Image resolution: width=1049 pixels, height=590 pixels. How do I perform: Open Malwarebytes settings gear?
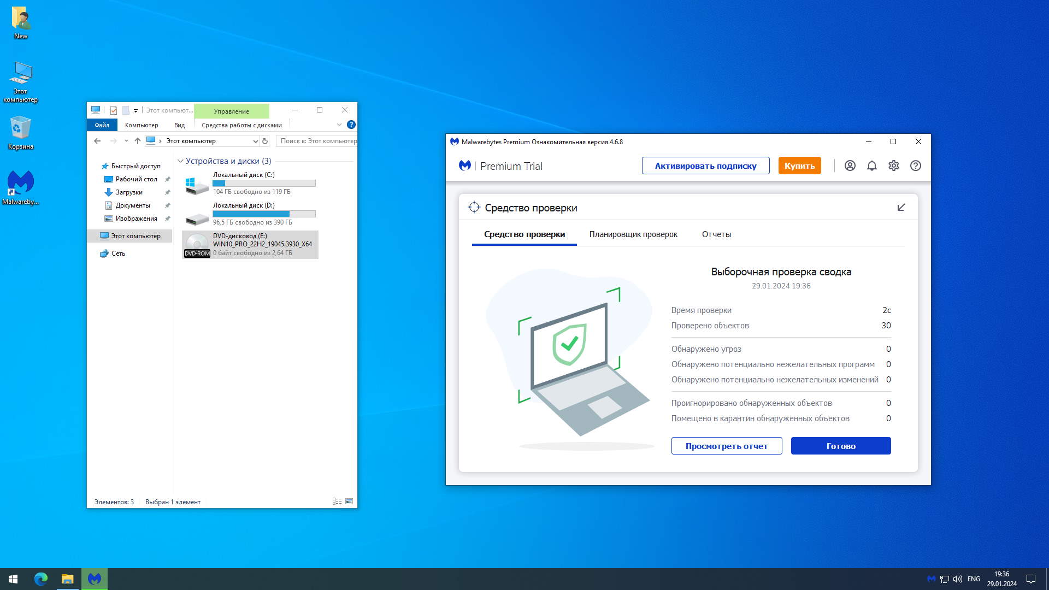click(893, 166)
